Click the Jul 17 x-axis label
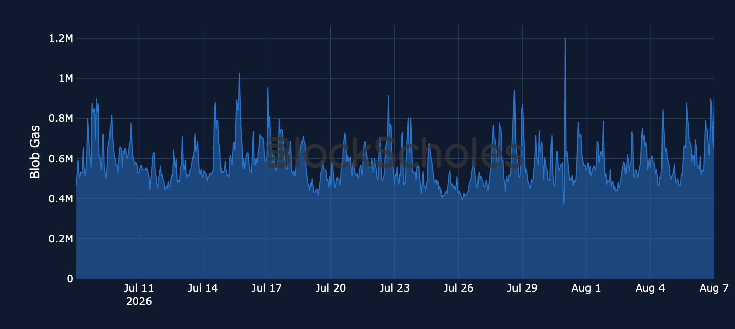735x329 pixels. click(x=267, y=289)
